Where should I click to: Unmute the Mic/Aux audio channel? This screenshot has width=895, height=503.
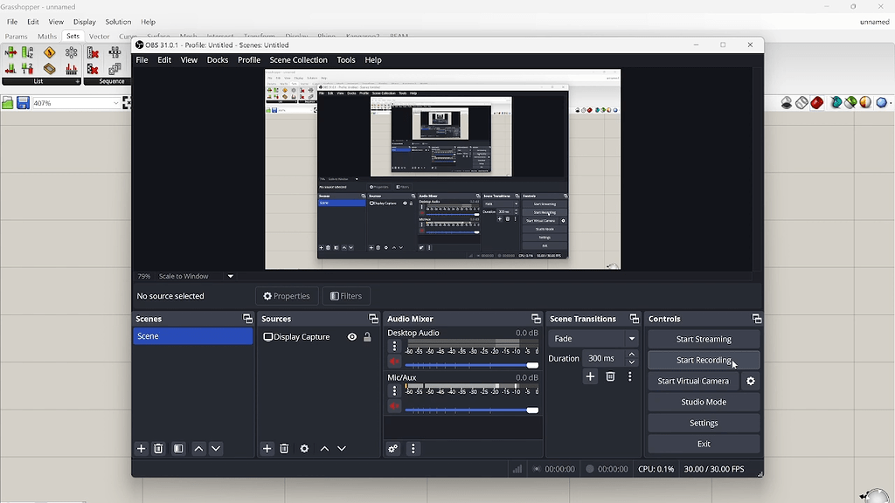pyautogui.click(x=394, y=407)
